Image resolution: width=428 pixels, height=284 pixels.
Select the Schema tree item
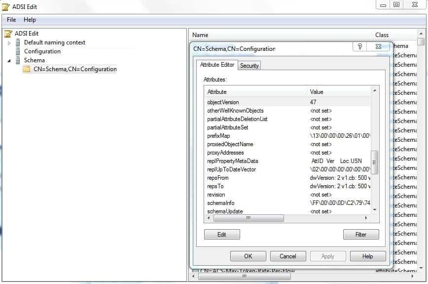click(34, 60)
